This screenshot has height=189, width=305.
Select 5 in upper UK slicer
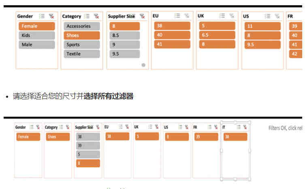tap(217, 26)
